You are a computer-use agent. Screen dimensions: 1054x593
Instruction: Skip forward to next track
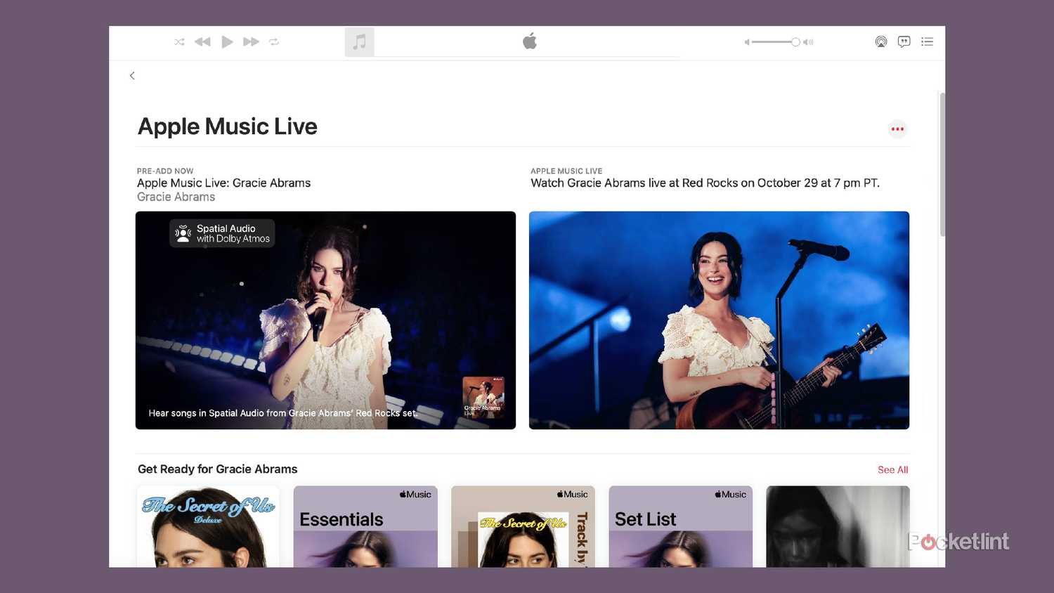coord(251,42)
